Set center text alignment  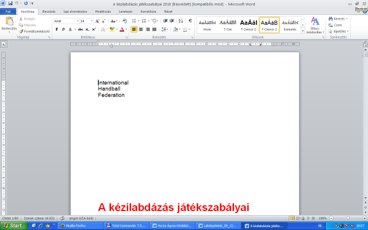[141, 29]
